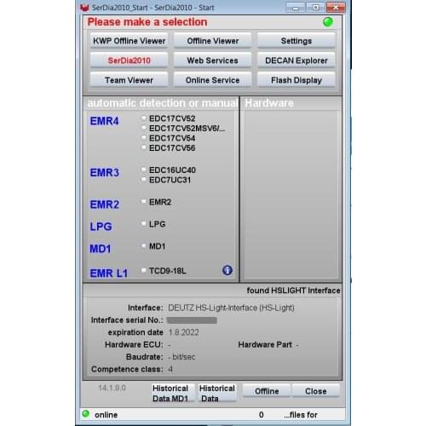Select the EDC16UC40 radio button
The width and height of the screenshot is (426, 426).
[144, 170]
